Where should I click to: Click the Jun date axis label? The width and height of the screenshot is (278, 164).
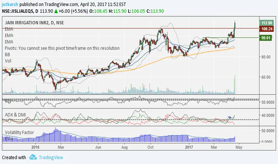coord(98,147)
